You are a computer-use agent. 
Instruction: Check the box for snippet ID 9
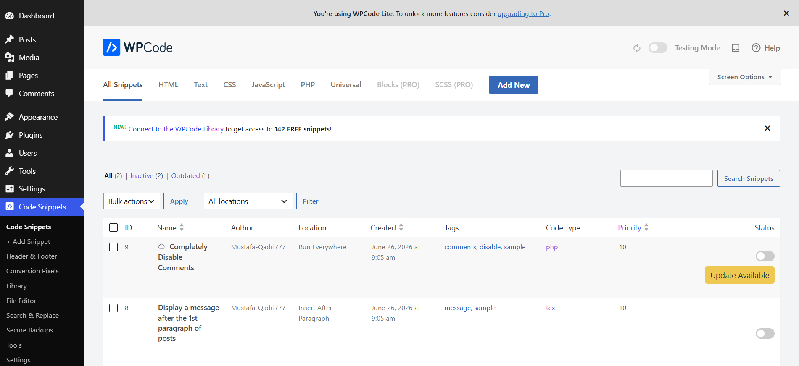(113, 247)
